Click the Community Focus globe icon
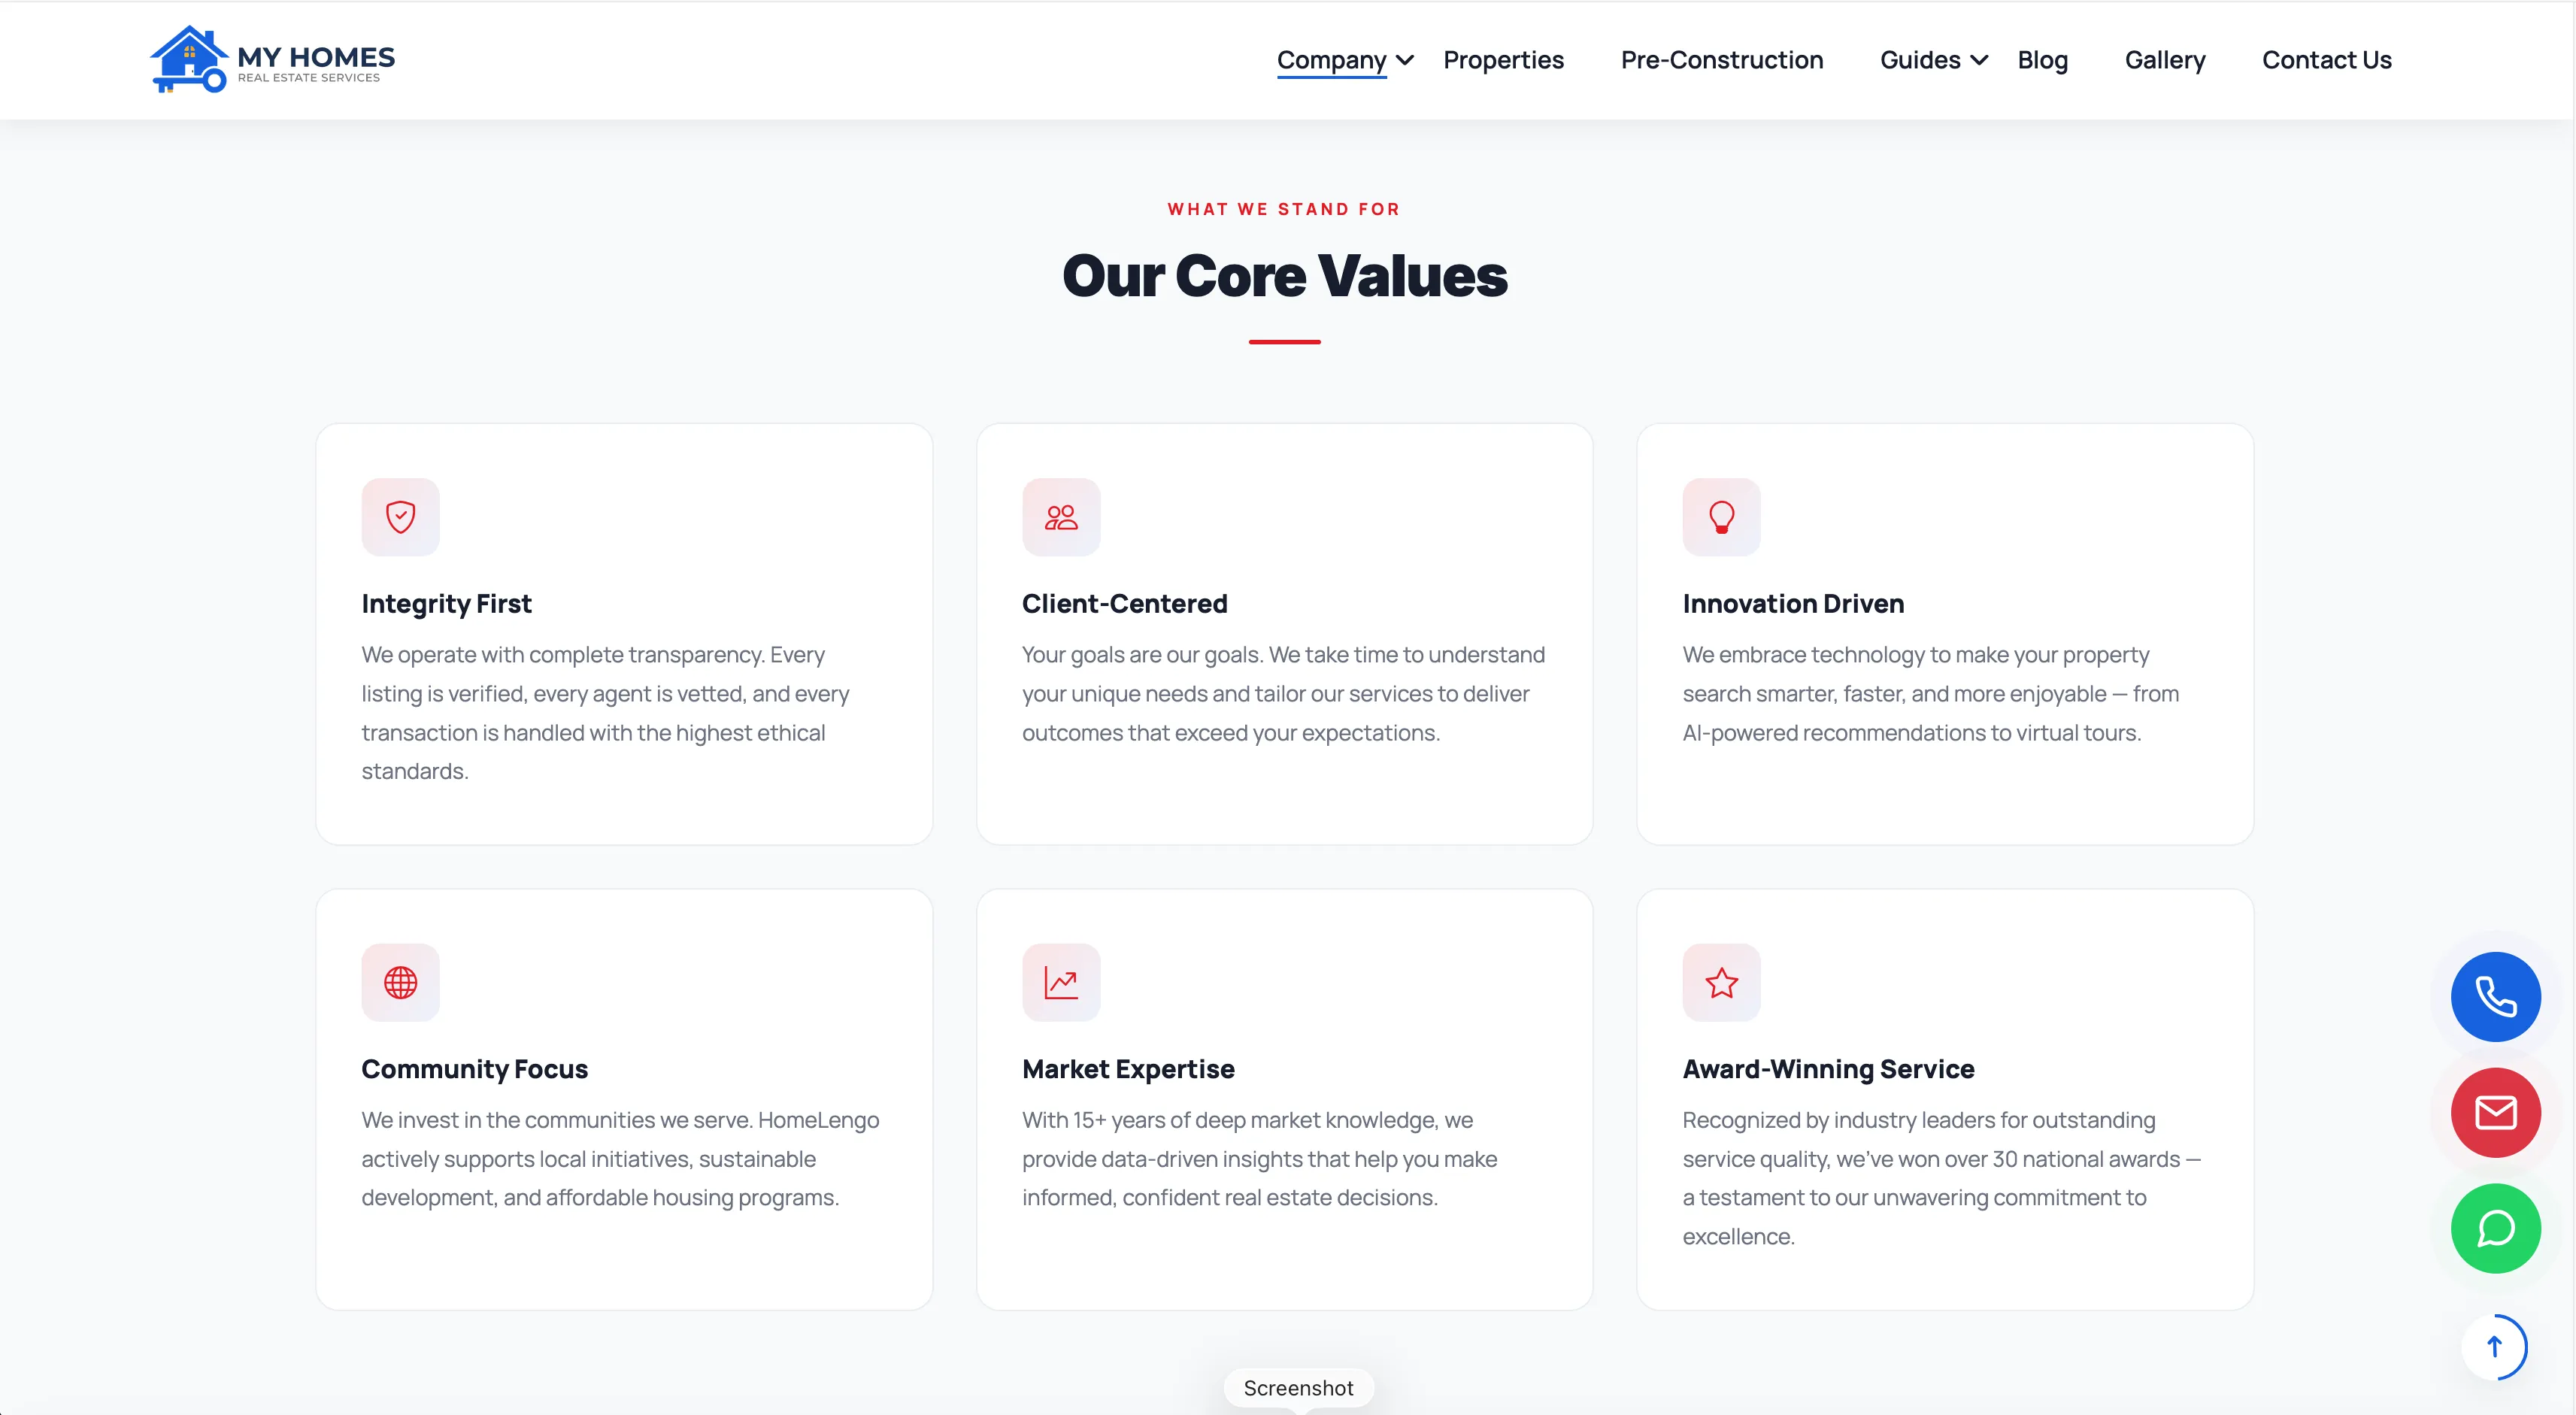Viewport: 2576px width, 1415px height. click(400, 982)
